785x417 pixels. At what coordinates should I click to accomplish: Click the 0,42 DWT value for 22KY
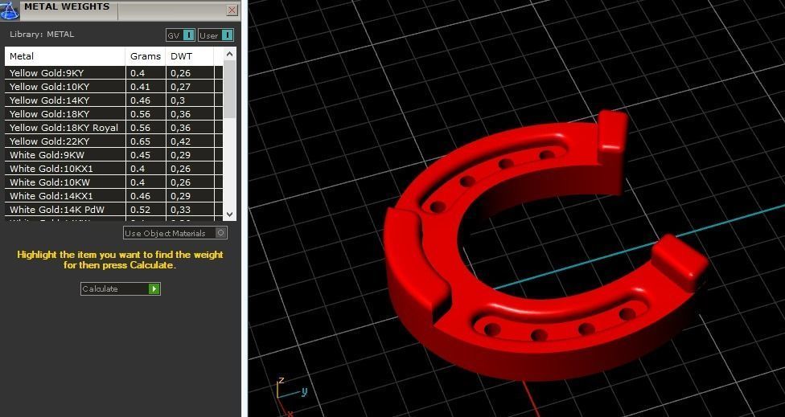[x=180, y=141]
